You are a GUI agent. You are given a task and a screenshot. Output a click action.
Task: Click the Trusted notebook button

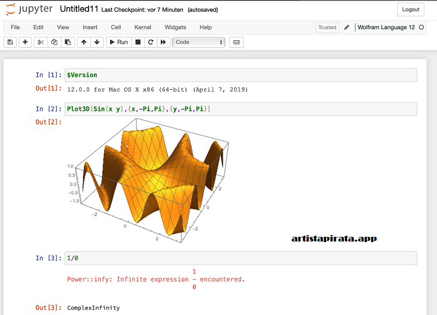[327, 27]
